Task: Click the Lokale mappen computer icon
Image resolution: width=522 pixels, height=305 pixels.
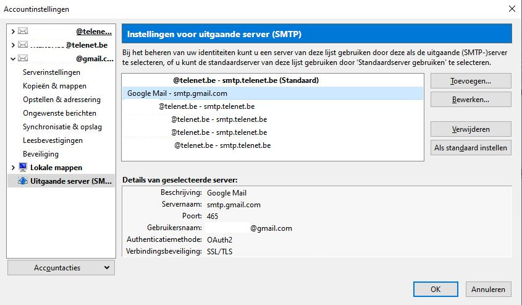Action: [23, 168]
